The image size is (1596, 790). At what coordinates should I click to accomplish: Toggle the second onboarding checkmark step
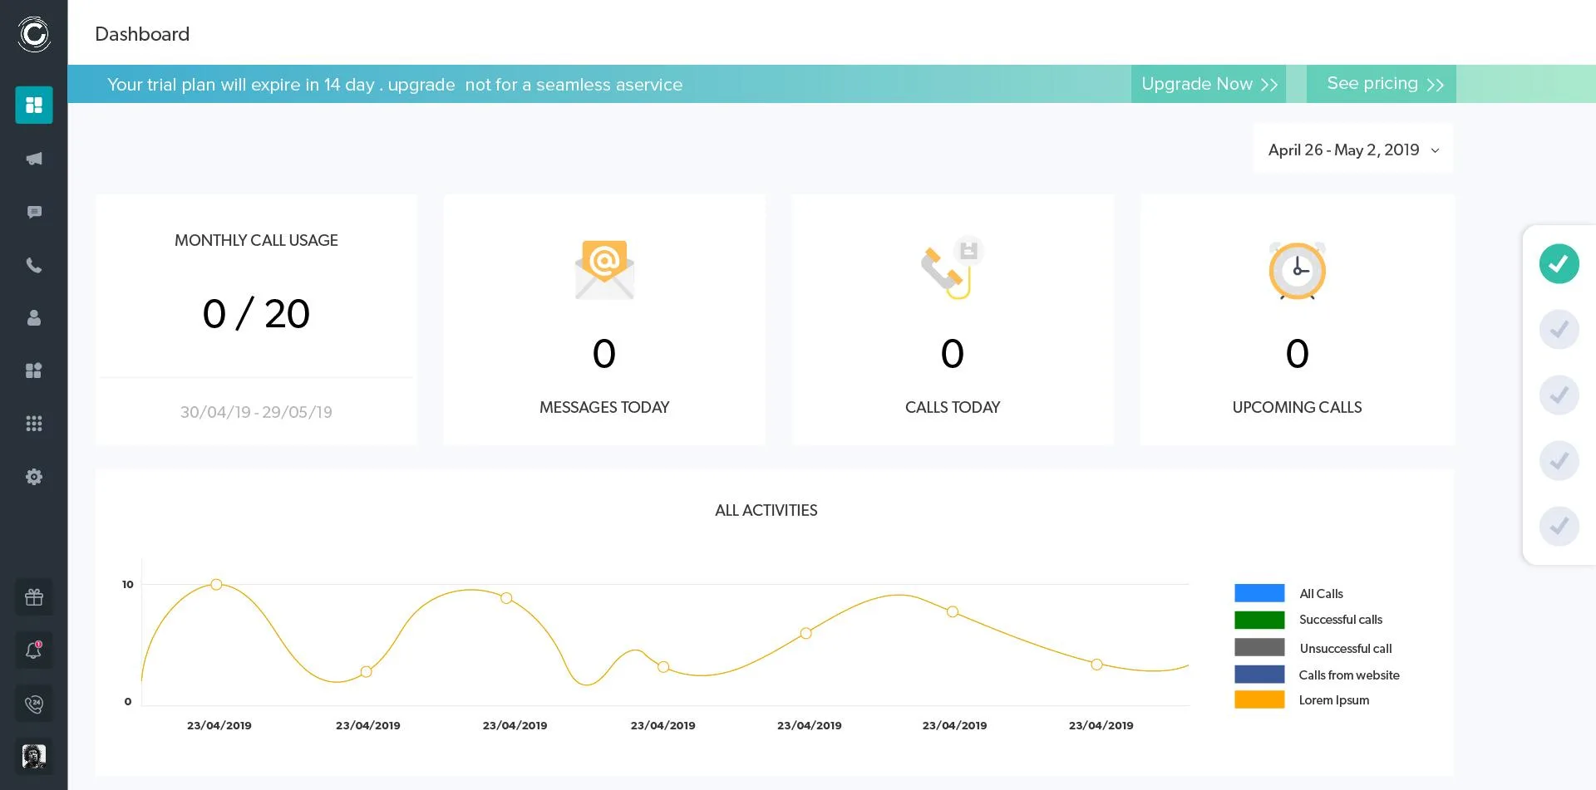point(1559,330)
